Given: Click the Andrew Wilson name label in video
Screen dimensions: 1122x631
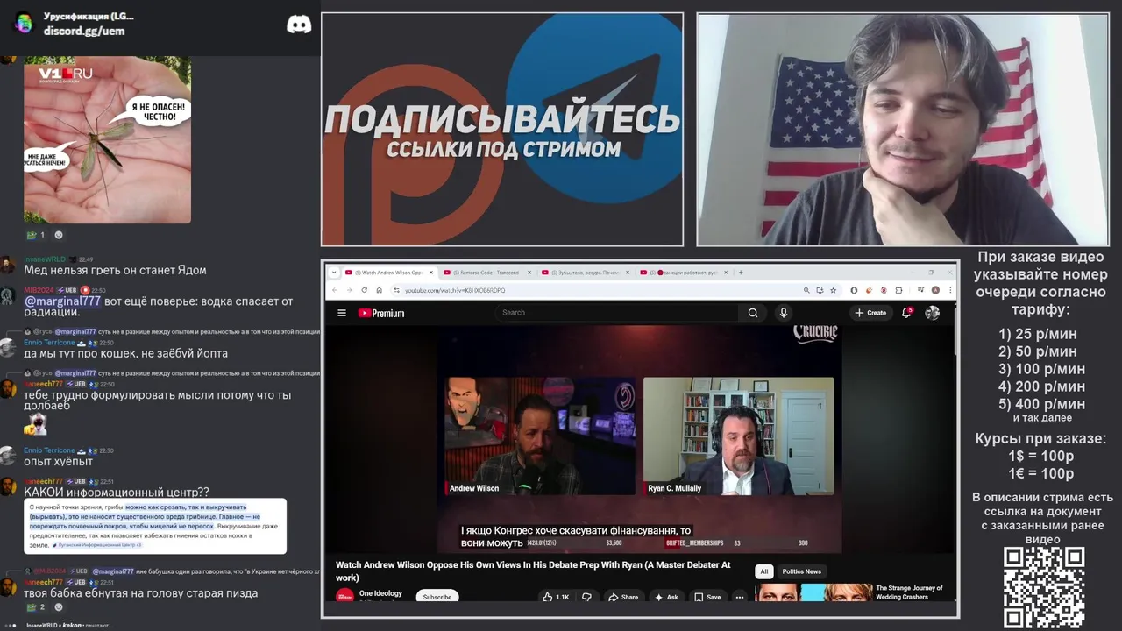Looking at the screenshot, I should pos(474,488).
